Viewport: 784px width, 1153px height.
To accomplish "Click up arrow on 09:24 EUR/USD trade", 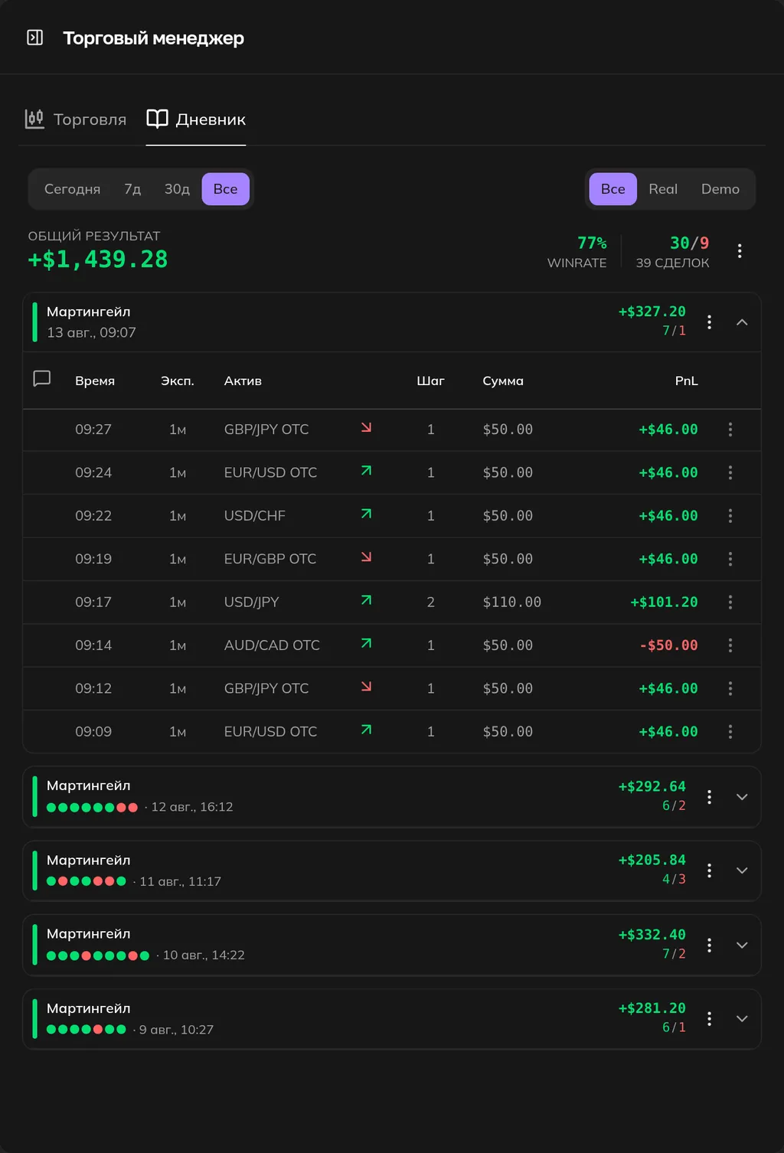I will click(x=367, y=471).
